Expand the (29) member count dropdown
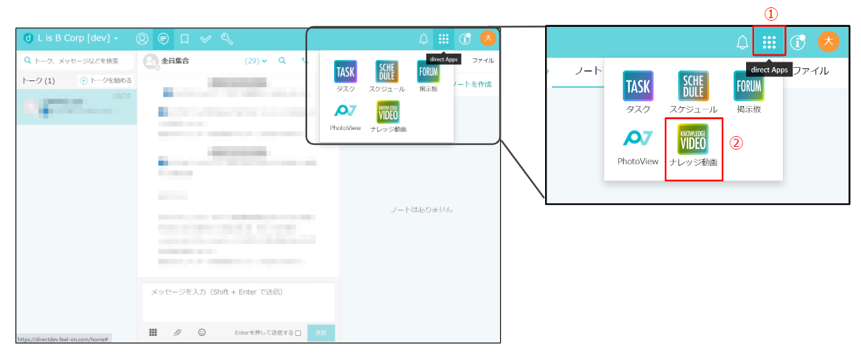This screenshot has width=861, height=354. [x=255, y=60]
